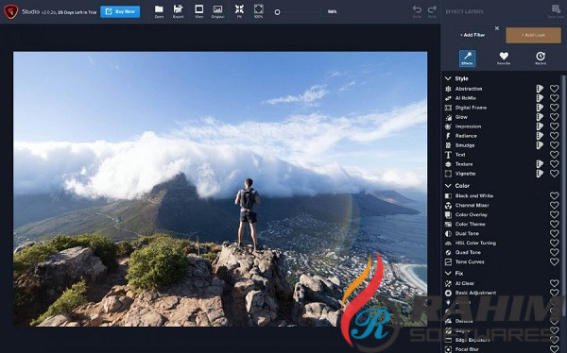Collapse the Style category chevron
The height and width of the screenshot is (353, 567).
(x=448, y=78)
